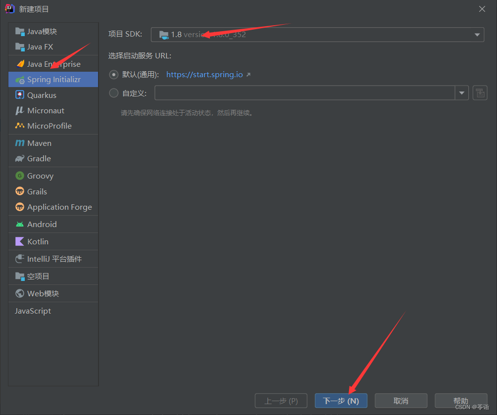This screenshot has height=415, width=497.
Task: Choose Android project type
Action: click(53, 224)
